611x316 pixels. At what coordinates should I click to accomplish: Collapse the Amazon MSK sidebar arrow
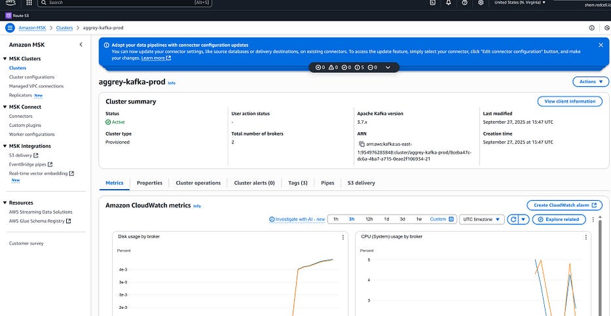click(x=81, y=44)
